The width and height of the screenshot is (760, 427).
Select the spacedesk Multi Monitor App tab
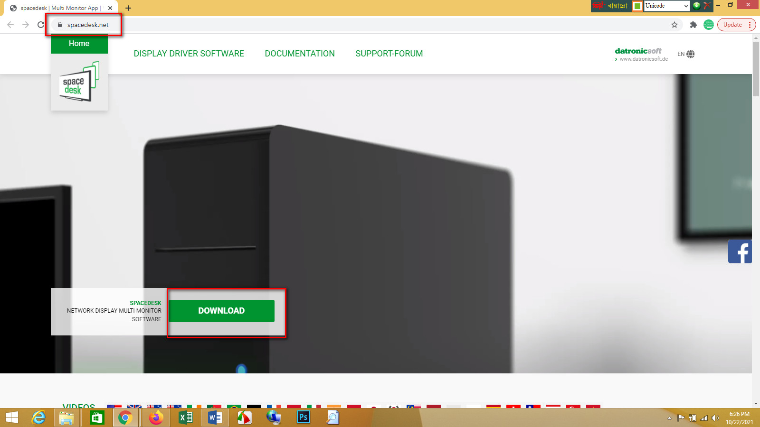61,8
